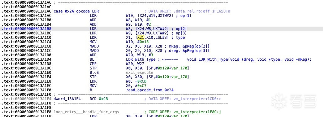This screenshot has height=117, width=323.
Task: Select the DCD directive
Action: 93,99
